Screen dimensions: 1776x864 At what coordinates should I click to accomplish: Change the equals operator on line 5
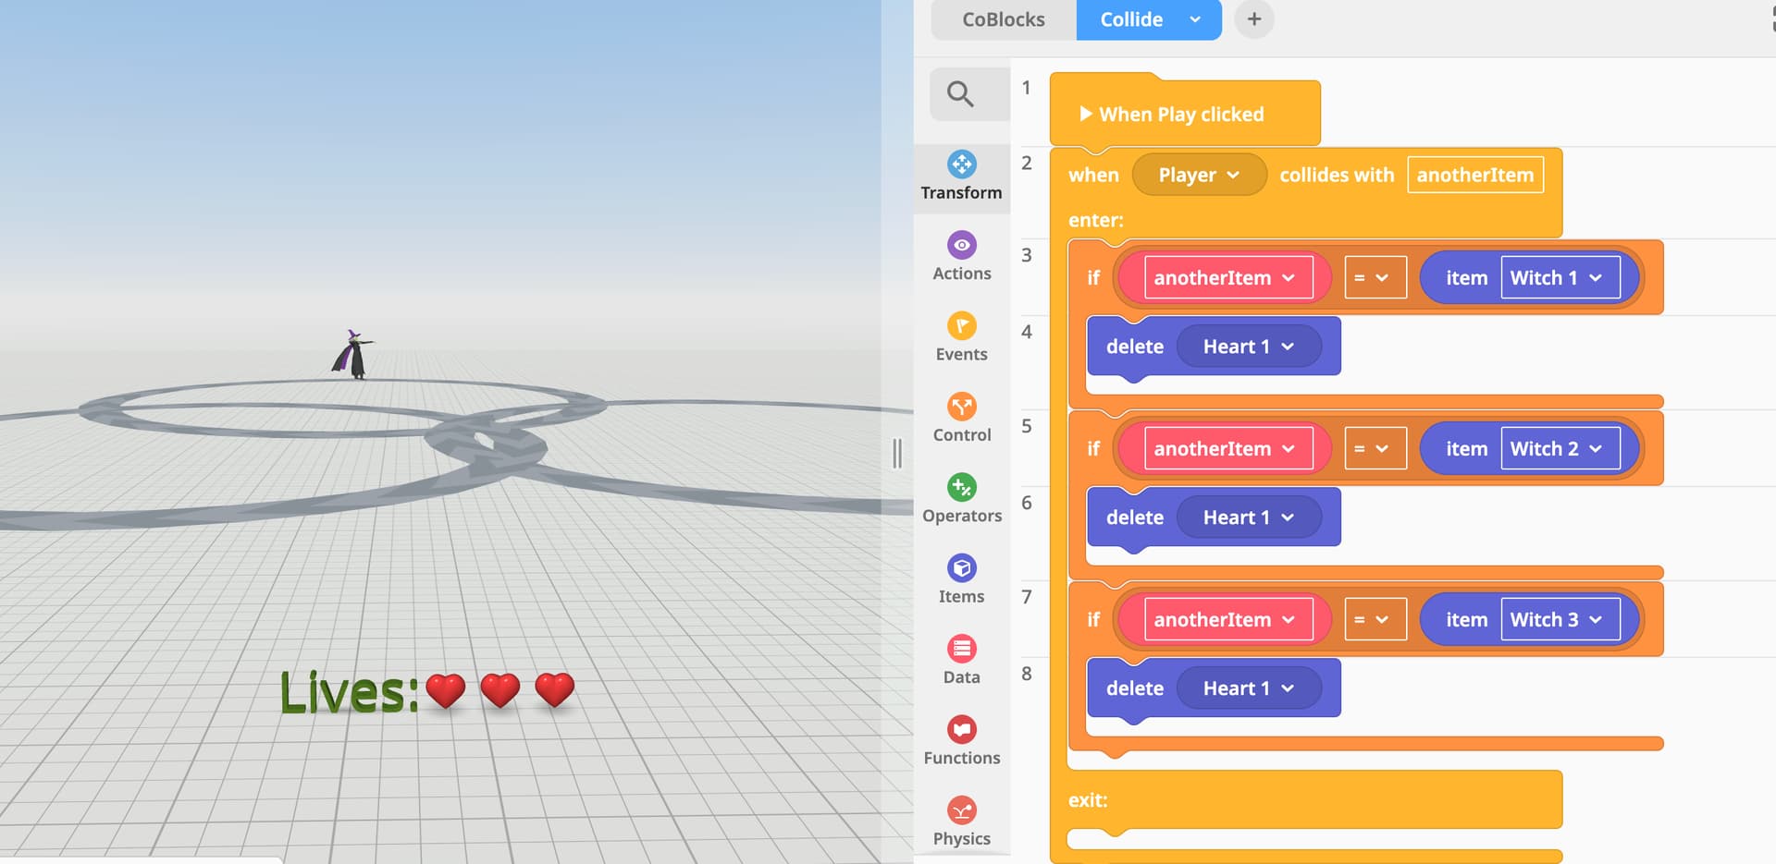1375,448
